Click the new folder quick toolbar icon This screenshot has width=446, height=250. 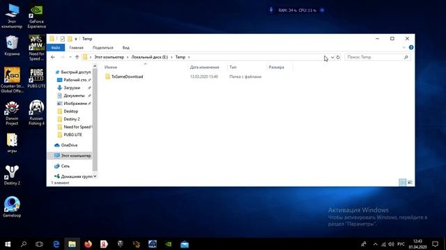click(x=70, y=39)
